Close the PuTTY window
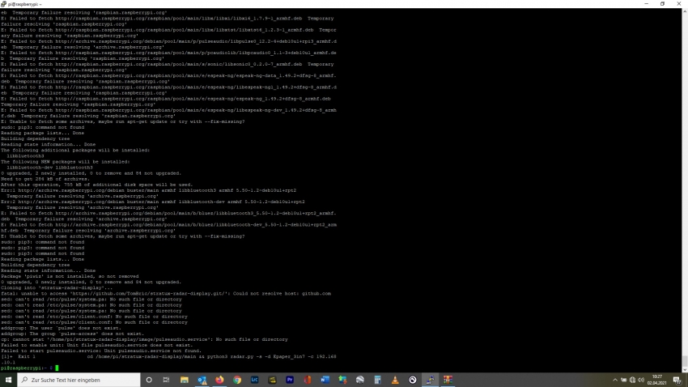The height and width of the screenshot is (387, 688). [679, 3]
